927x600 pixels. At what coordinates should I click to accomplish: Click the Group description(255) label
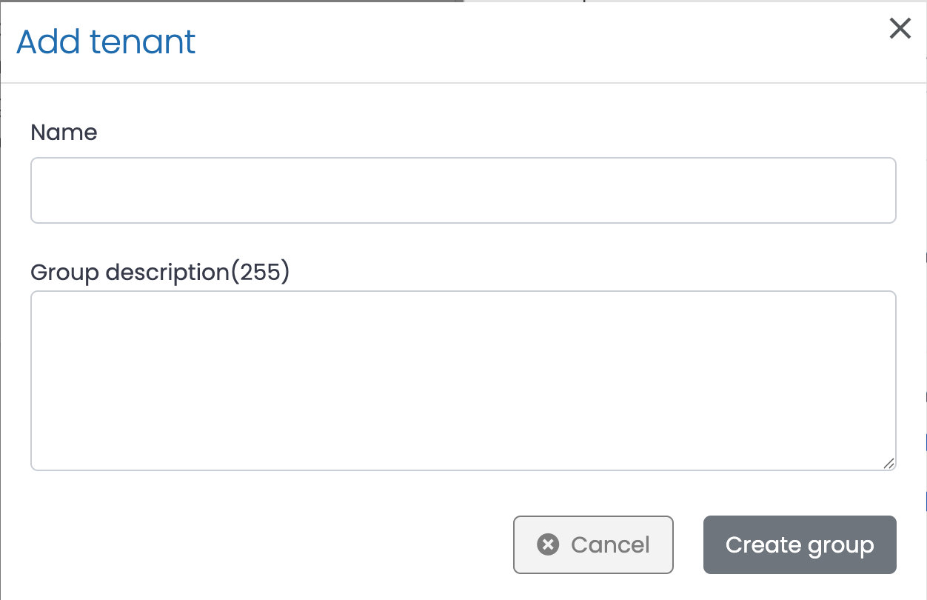coord(160,273)
